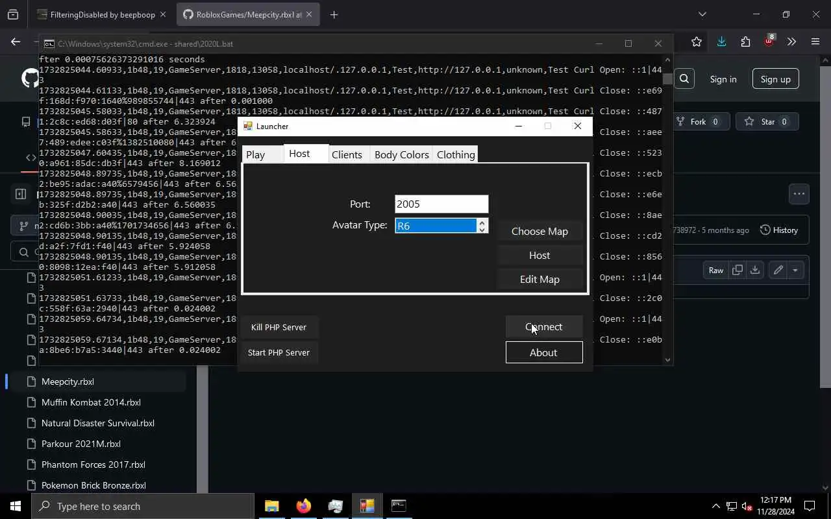
Task: Open the edit options dropdown caret
Action: click(795, 270)
